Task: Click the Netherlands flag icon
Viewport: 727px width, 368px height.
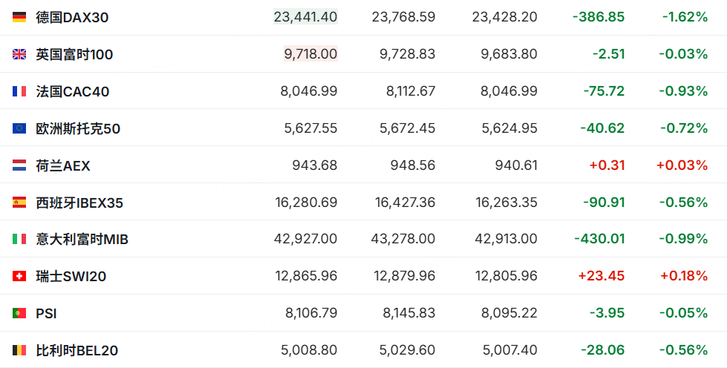Action: pyautogui.click(x=19, y=165)
